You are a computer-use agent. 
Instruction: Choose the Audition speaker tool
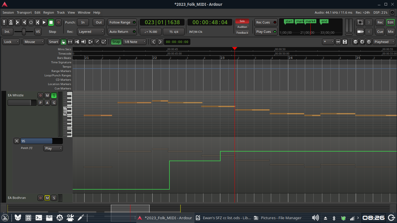point(84,42)
